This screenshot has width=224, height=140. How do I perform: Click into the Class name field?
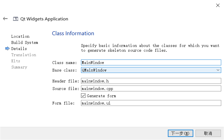pyautogui.click(x=151, y=63)
